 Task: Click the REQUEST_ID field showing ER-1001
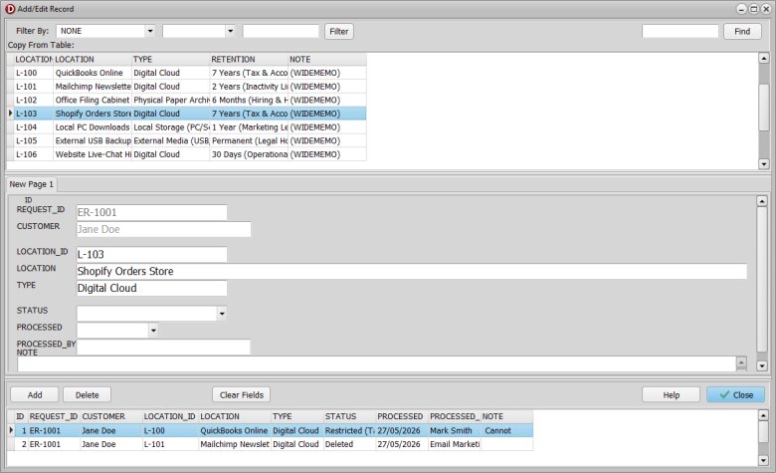pos(152,212)
